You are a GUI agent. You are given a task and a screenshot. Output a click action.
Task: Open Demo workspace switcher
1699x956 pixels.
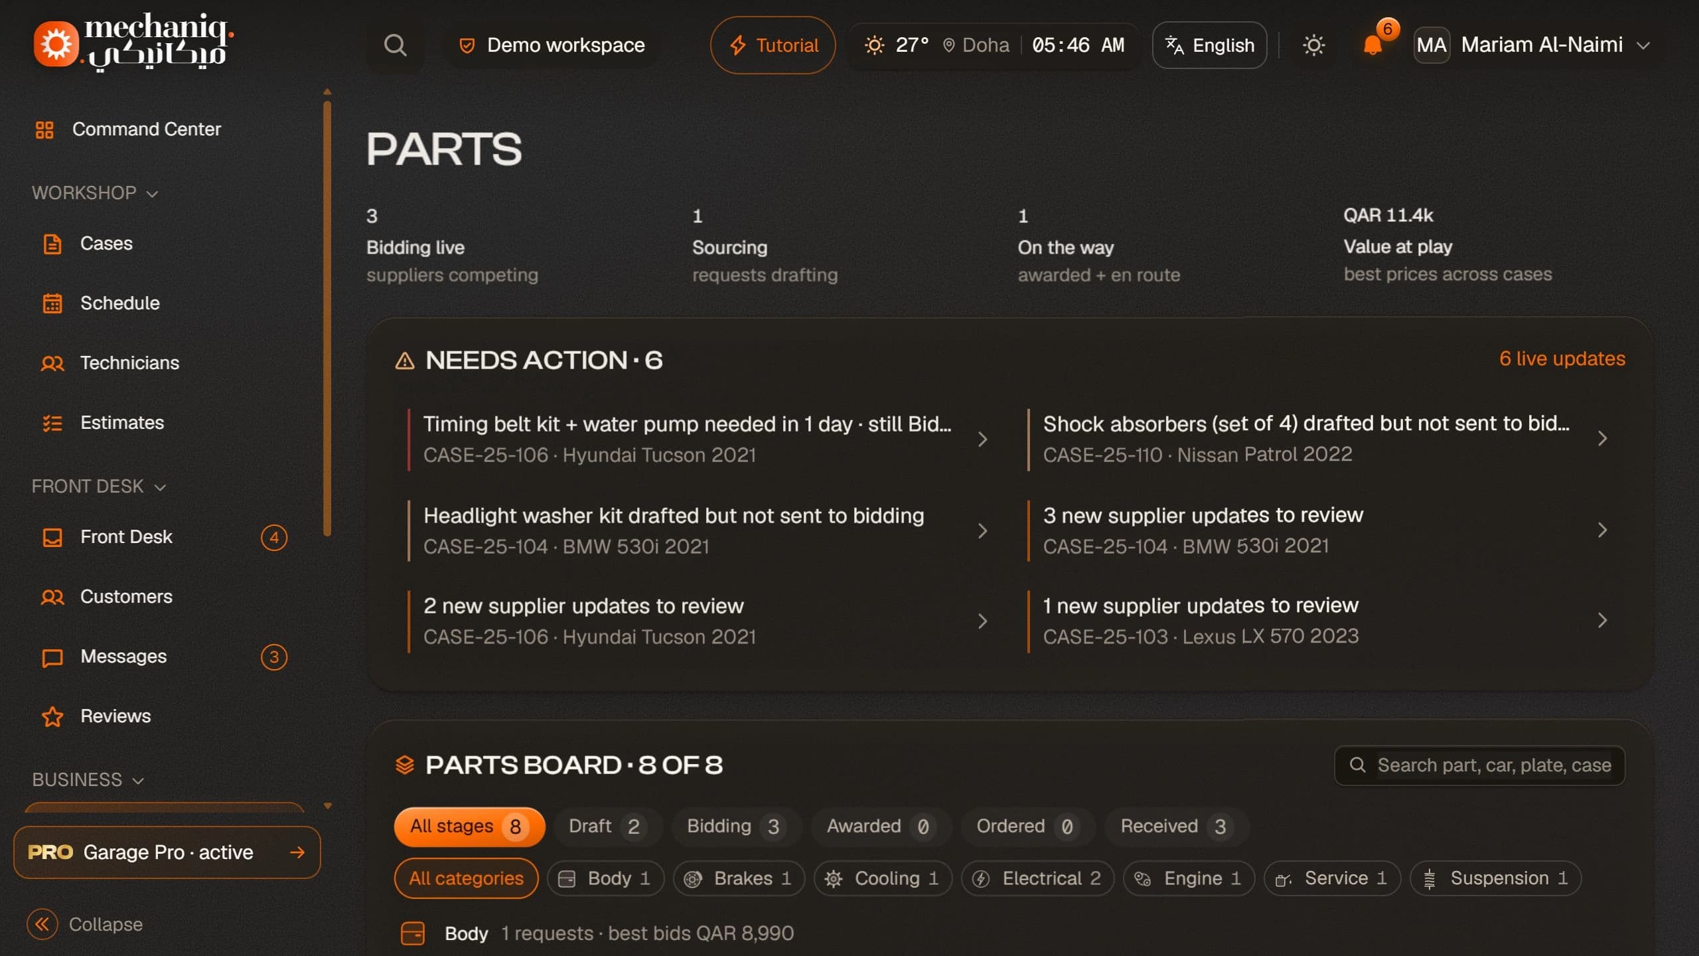(552, 45)
